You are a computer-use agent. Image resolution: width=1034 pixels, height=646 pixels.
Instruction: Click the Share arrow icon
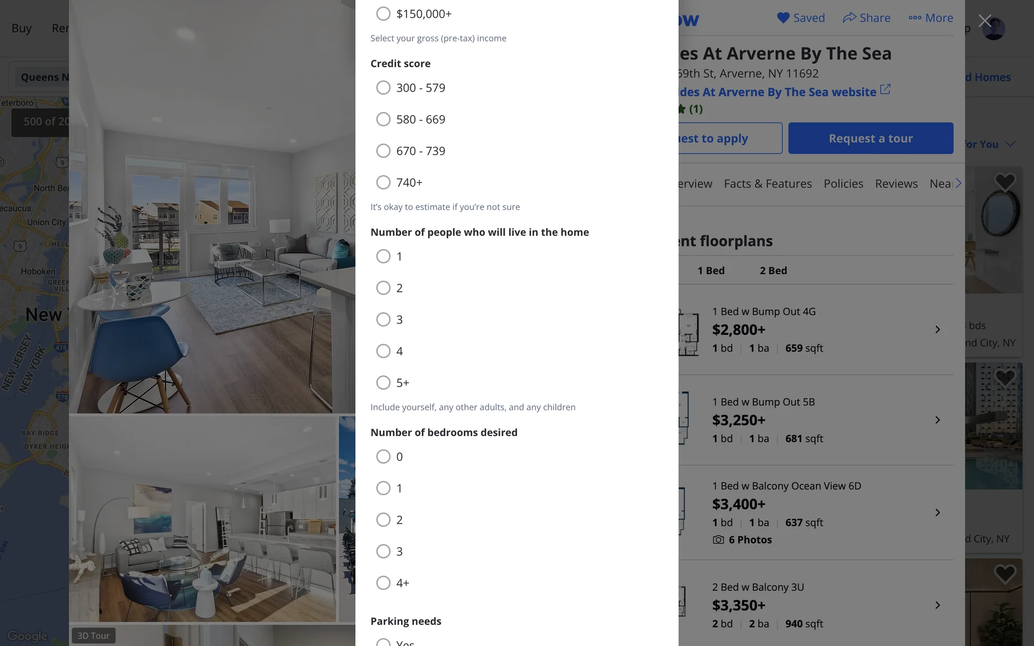849,18
